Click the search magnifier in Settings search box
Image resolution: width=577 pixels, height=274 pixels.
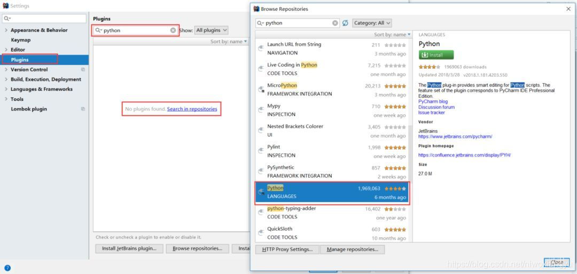tap(7, 18)
